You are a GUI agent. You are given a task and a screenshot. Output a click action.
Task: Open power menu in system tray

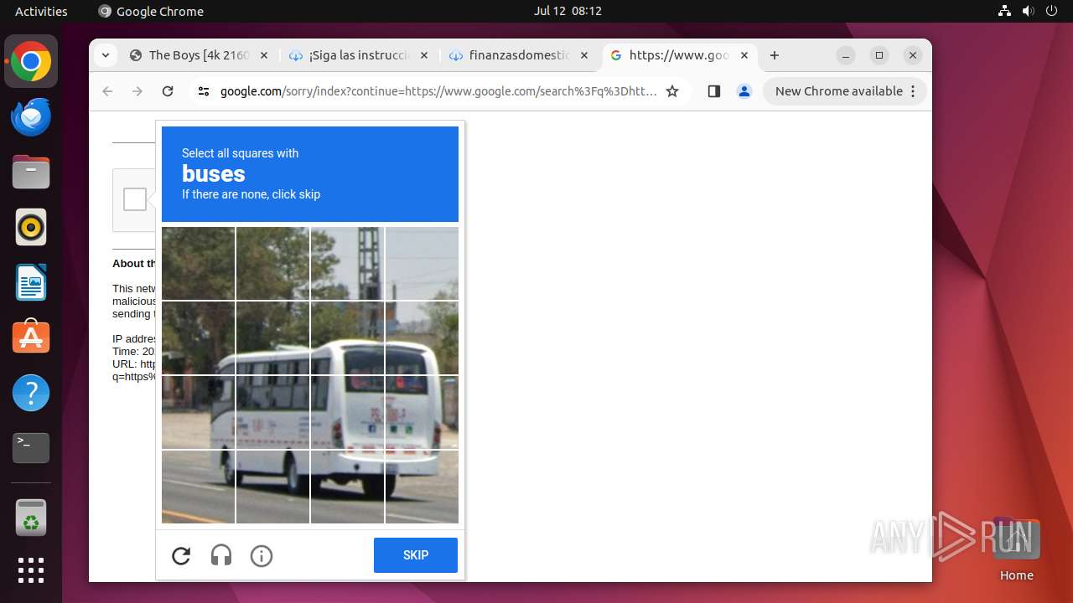(x=1052, y=11)
